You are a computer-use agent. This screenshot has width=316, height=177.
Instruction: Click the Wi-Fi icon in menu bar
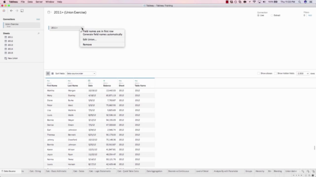click(x=254, y=2)
